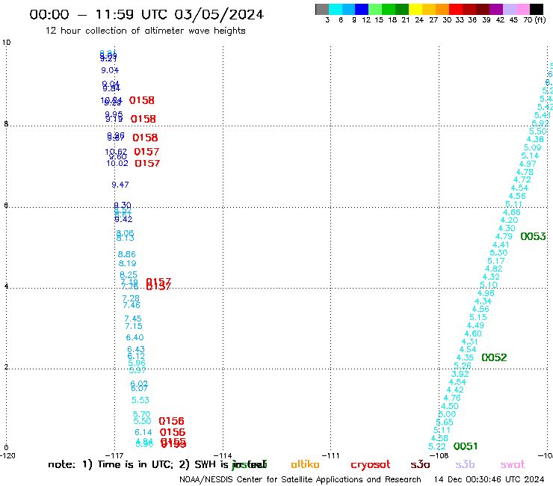Click the wave height value '8.19'
Viewport: 553px width, 486px height.
tap(127, 264)
